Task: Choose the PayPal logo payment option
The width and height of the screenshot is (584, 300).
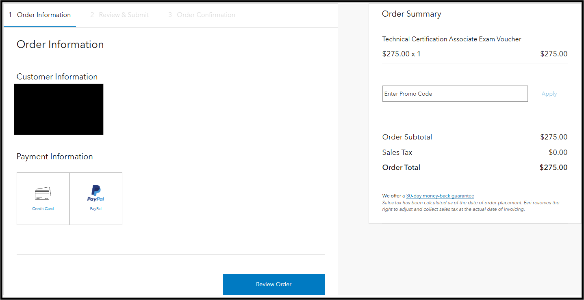Action: point(96,193)
